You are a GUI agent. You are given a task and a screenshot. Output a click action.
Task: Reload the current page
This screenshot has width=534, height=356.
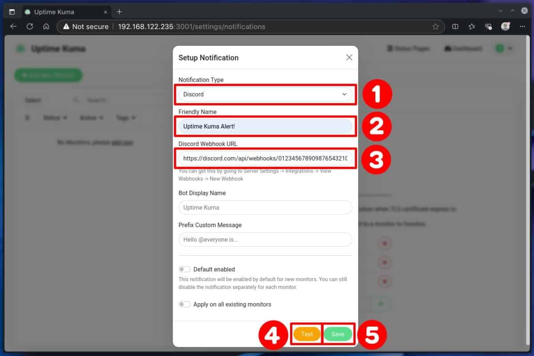point(29,26)
